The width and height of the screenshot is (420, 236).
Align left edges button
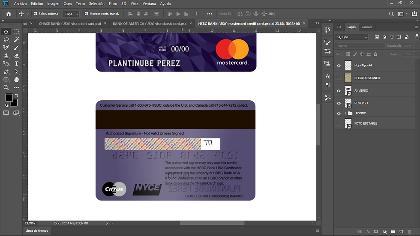tap(130, 14)
